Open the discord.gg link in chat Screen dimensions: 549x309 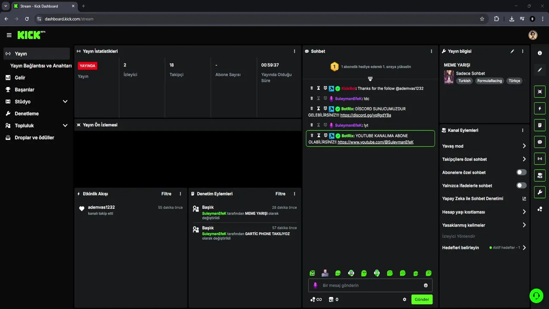point(365,115)
